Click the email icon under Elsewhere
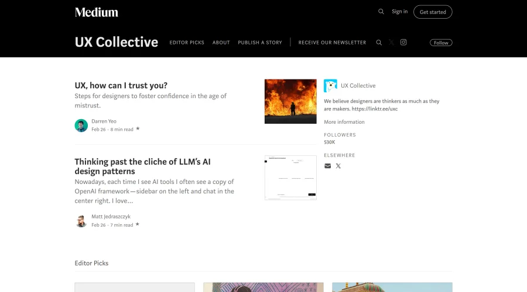The image size is (527, 292). click(327, 166)
